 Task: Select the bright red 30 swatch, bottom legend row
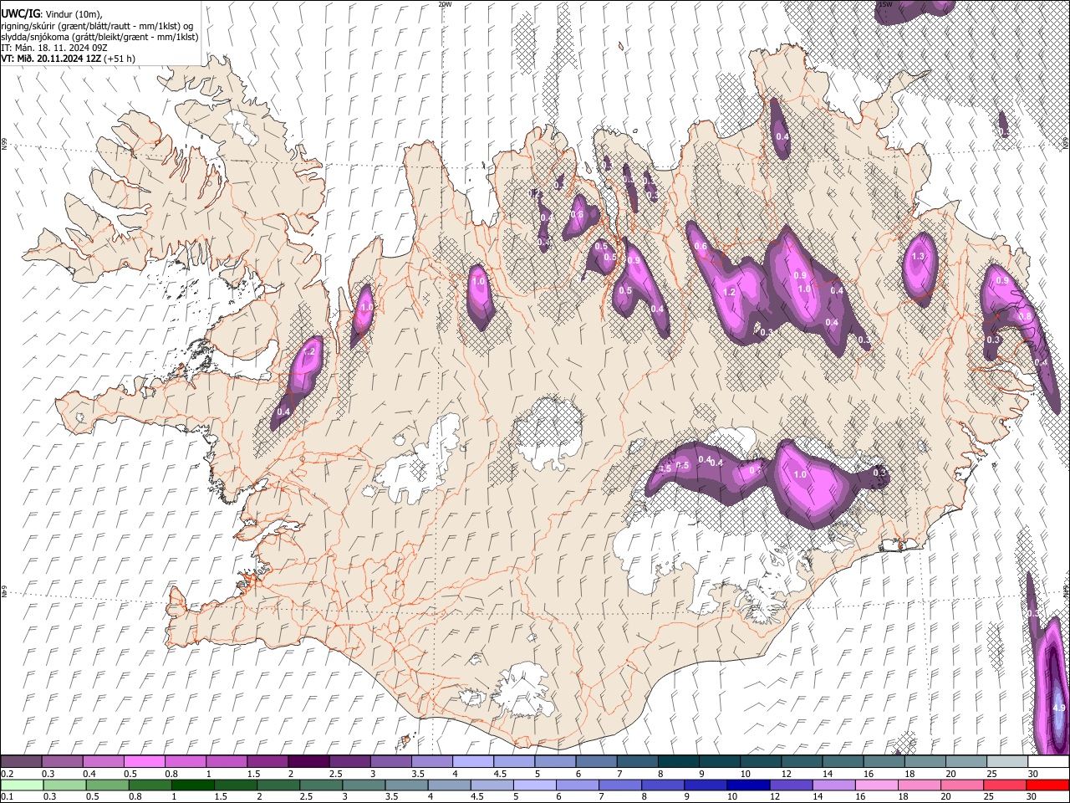coord(1048,785)
